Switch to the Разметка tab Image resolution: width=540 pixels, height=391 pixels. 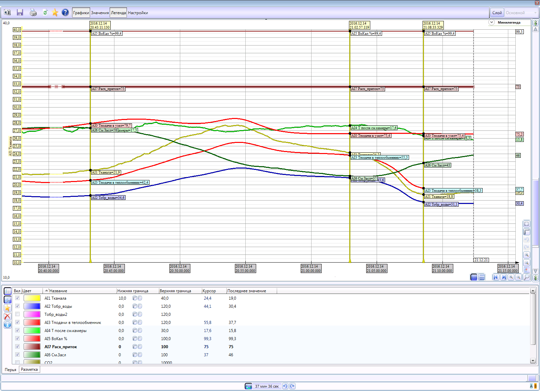click(29, 369)
